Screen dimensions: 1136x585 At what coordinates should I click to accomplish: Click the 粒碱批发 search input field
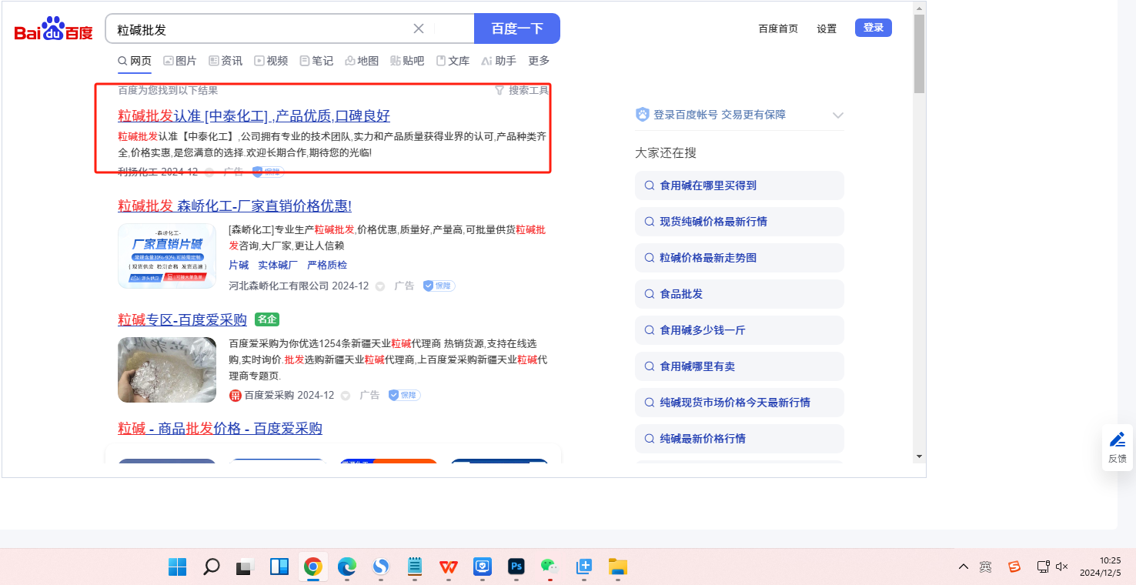coord(262,29)
